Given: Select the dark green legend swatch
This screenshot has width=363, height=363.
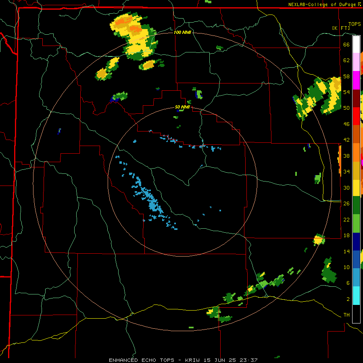Looking at the screenshot, I should (356, 205).
